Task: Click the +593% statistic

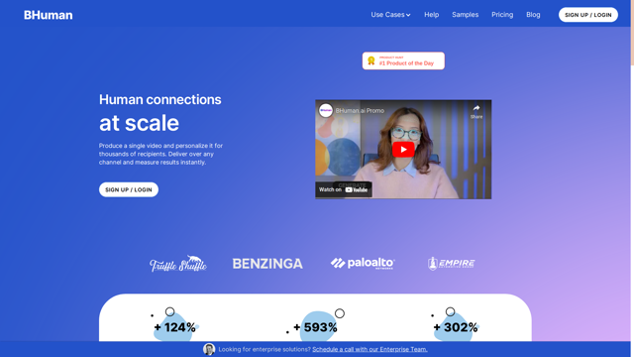Action: (x=315, y=327)
